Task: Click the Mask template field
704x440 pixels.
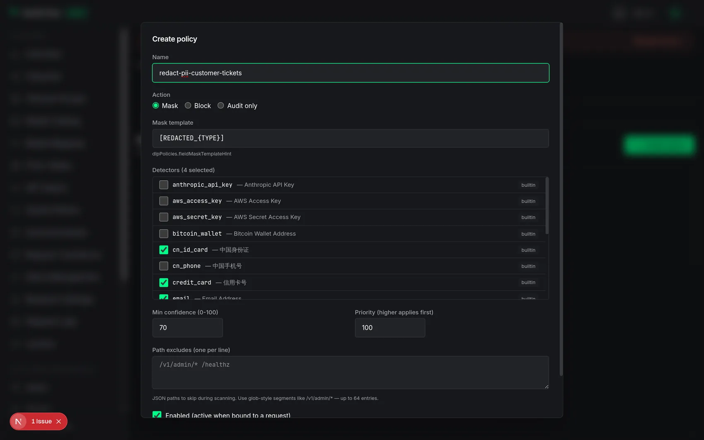Action: [x=350, y=138]
